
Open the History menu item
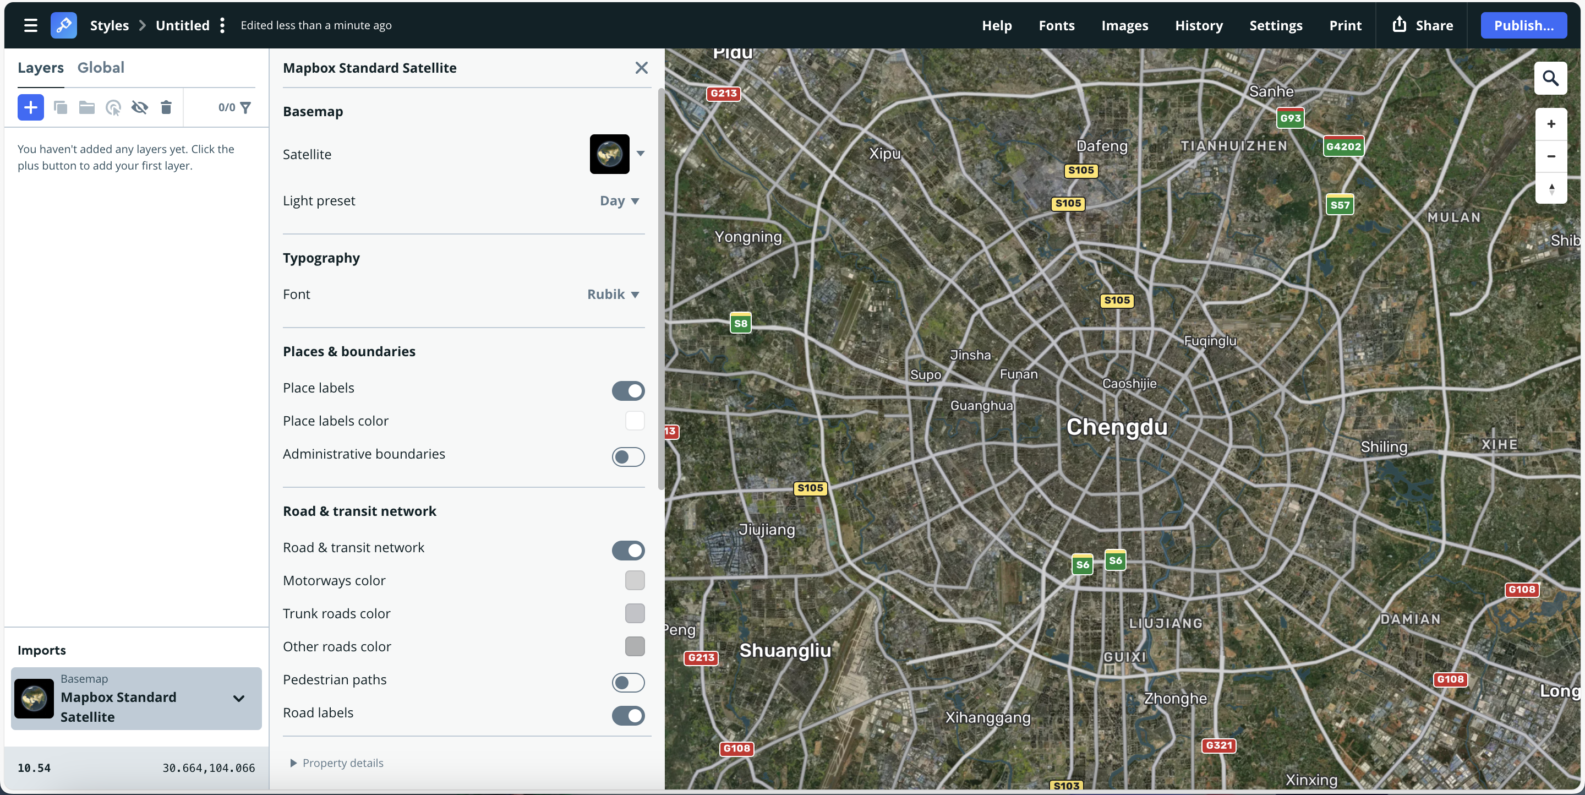(1198, 25)
